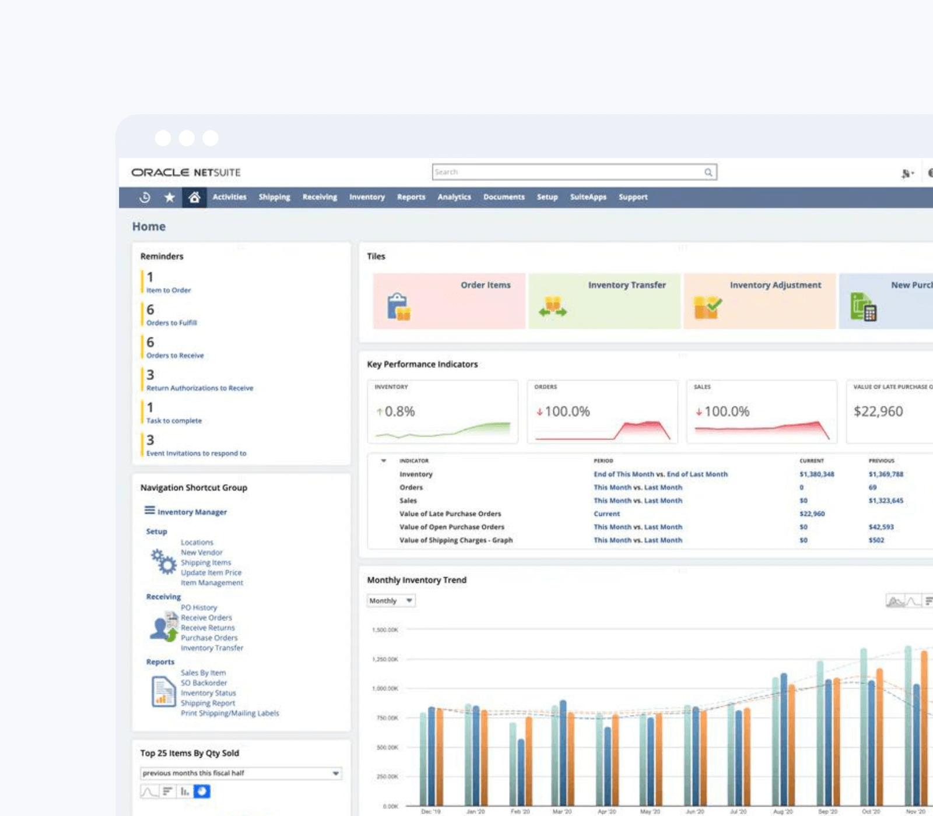Open the Documents menu
This screenshot has width=933, height=816.
pyautogui.click(x=504, y=198)
